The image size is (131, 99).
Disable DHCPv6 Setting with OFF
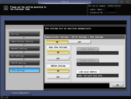tap(58, 77)
